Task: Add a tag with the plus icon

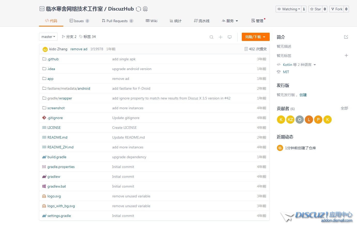Action: tap(346, 55)
